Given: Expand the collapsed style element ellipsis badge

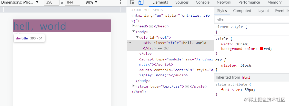Looking at the screenshot, I should 187,87.
